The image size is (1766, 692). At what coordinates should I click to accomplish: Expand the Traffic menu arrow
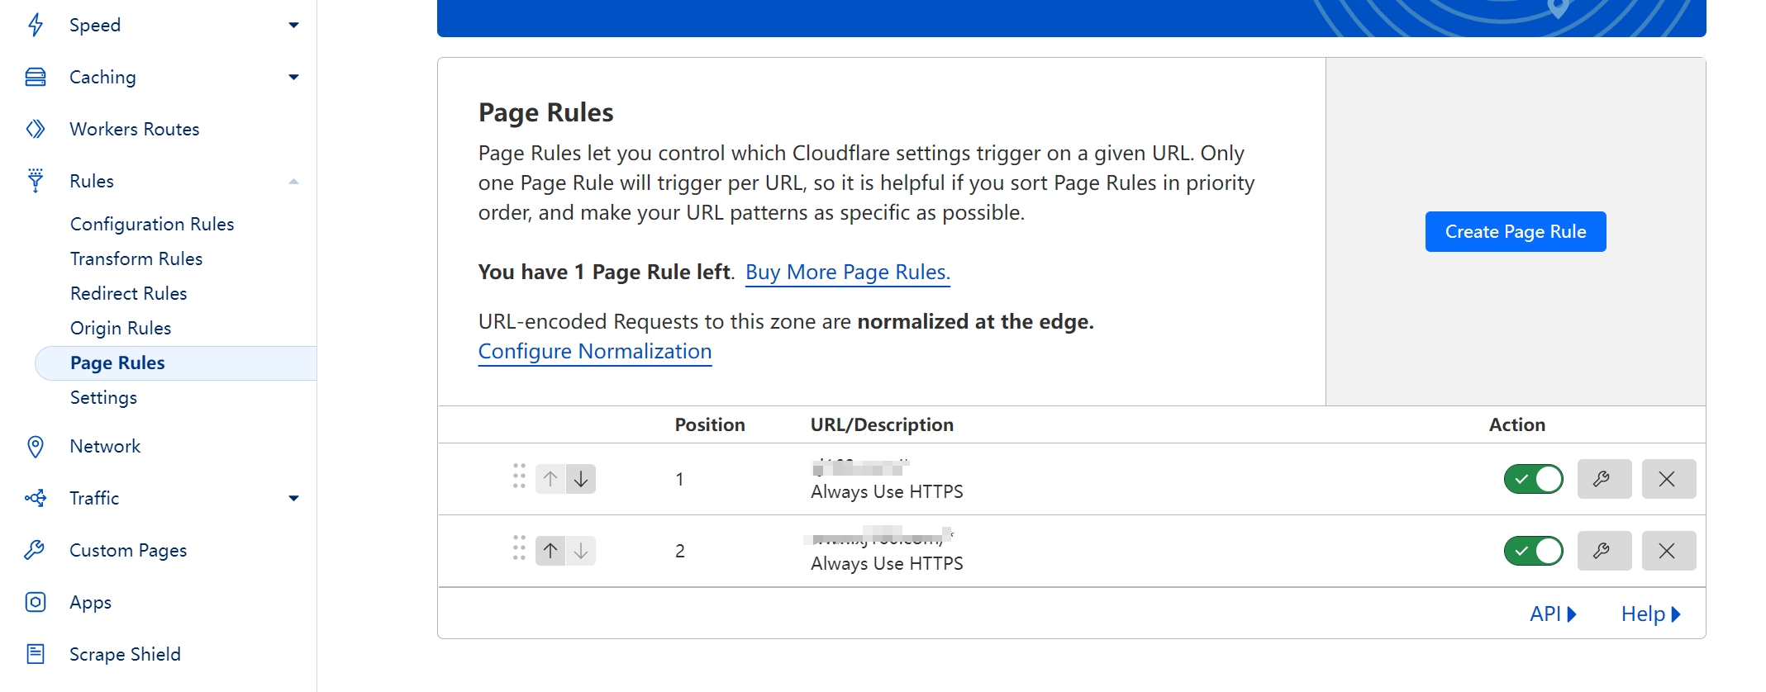tap(293, 499)
